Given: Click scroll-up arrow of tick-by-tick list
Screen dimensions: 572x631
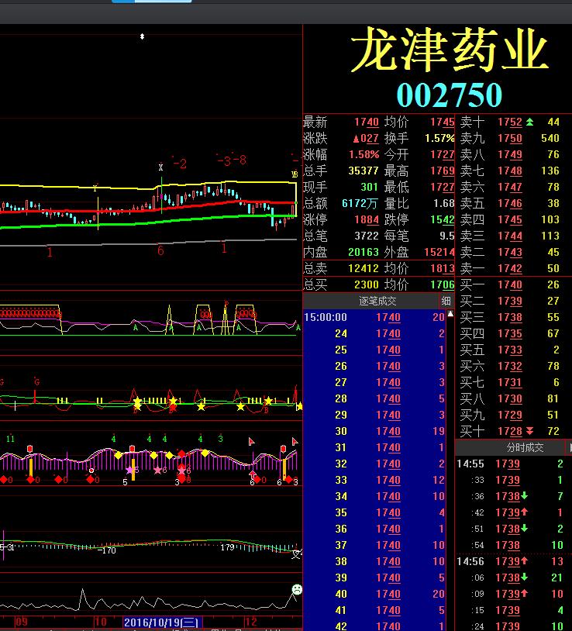Looking at the screenshot, I should tap(450, 314).
